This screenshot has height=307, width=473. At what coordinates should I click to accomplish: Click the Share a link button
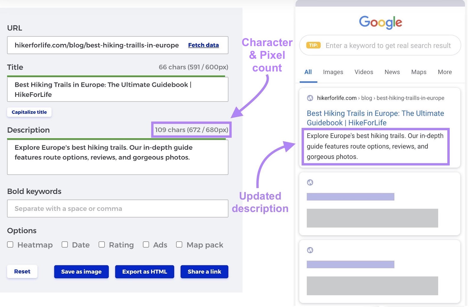coord(204,272)
